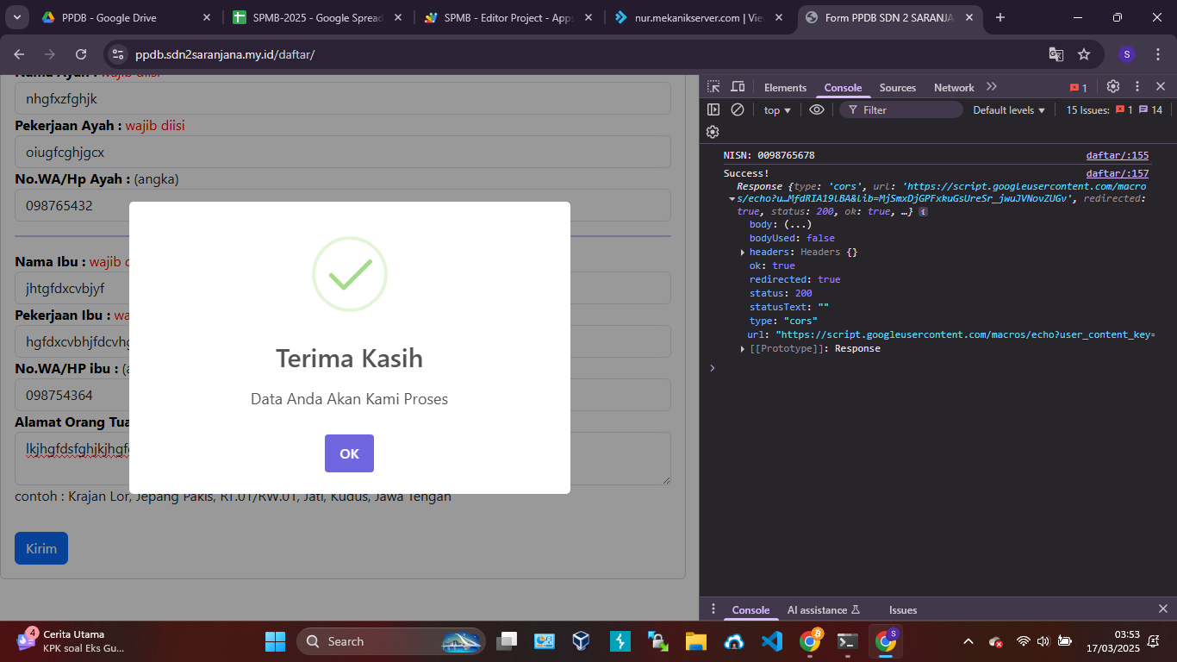Viewport: 1177px width, 662px height.
Task: Click the info badge next to the Response object
Action: [923, 212]
